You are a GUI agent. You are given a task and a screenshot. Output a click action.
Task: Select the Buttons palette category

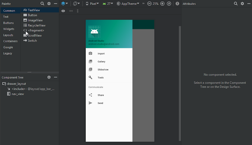[x=10, y=23]
